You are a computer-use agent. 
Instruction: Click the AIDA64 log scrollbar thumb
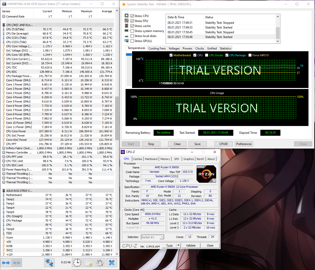tap(278, 33)
